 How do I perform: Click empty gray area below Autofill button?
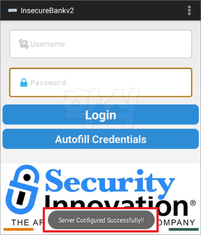pyautogui.click(x=101, y=156)
